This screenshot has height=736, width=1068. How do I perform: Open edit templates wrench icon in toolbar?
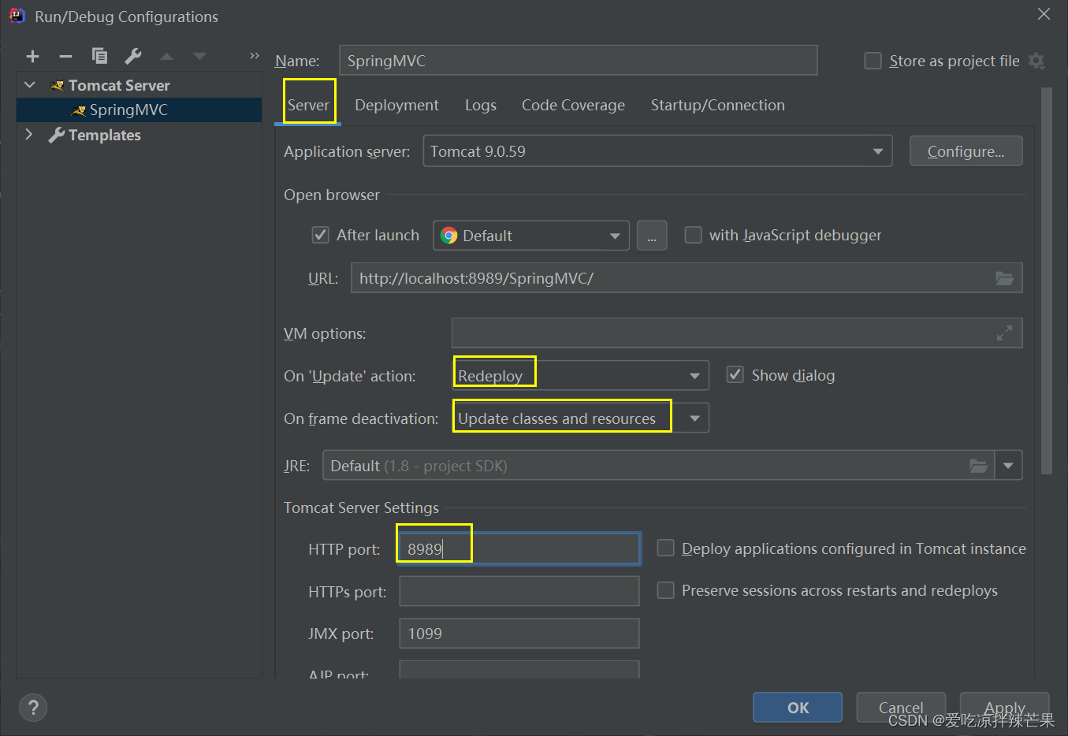point(133,56)
